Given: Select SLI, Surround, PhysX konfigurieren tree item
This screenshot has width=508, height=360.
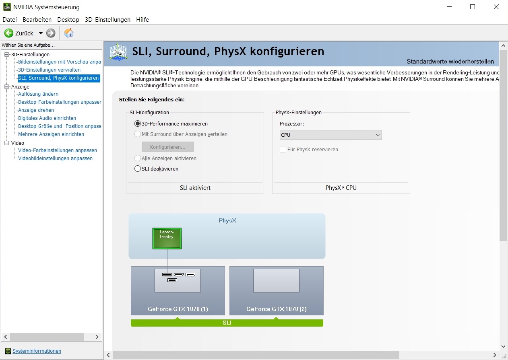Looking at the screenshot, I should [58, 78].
